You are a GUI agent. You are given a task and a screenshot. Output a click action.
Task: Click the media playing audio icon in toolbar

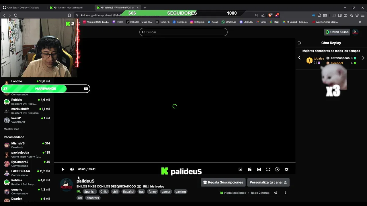tap(334, 15)
